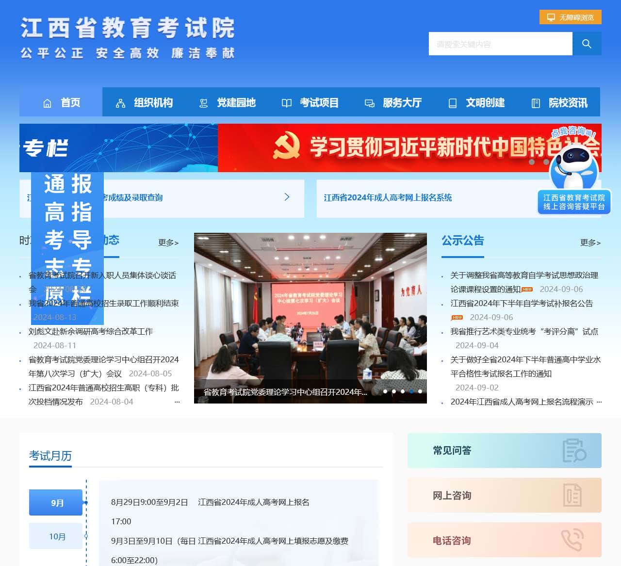Click the search magnifier icon
Image resolution: width=621 pixels, height=566 pixels.
[587, 43]
